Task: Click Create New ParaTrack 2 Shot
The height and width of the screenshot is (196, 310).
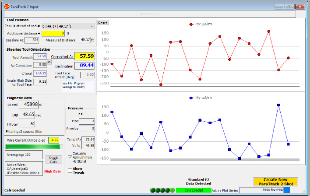Action: tap(275, 182)
